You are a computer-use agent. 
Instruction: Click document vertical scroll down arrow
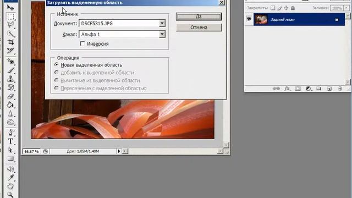click(x=226, y=145)
